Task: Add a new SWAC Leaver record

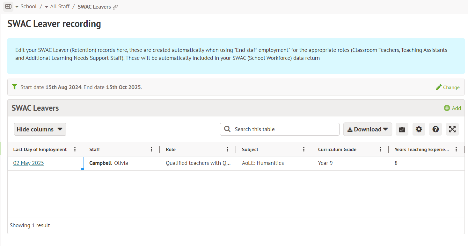Action: coord(452,108)
